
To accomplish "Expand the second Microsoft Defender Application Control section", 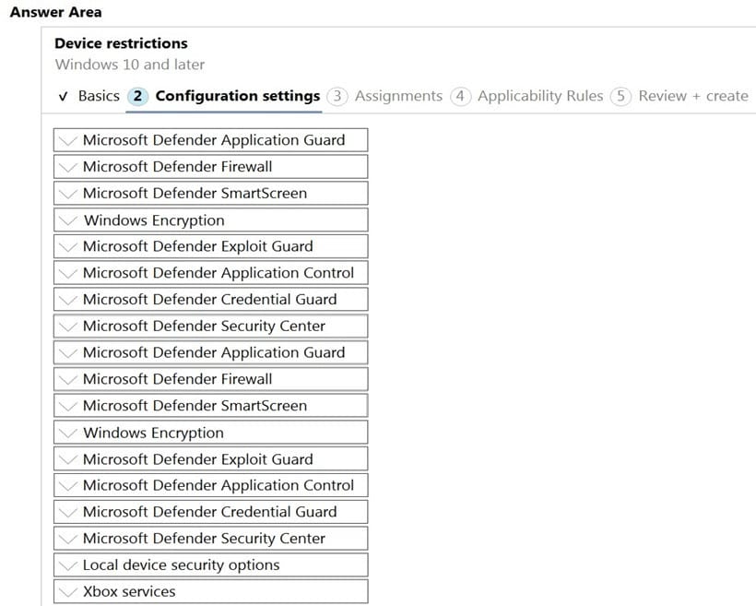I will click(211, 485).
